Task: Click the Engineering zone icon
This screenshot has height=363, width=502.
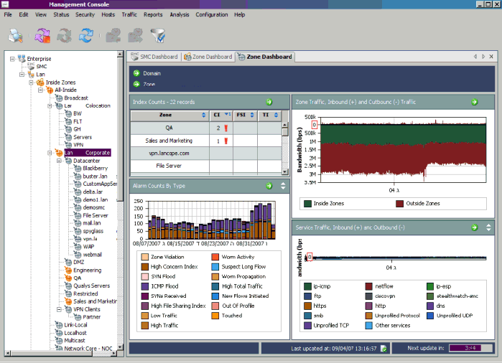Action: pos(68,270)
